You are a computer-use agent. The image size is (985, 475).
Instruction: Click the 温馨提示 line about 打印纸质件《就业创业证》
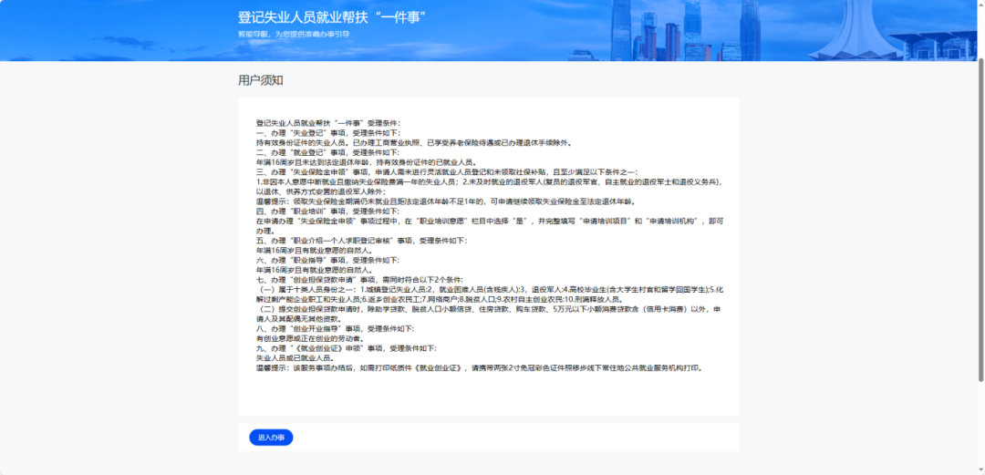click(x=480, y=367)
